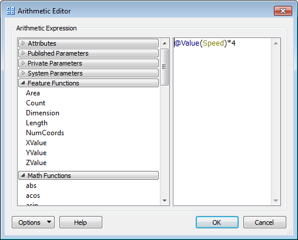Select the abs math function
The height and width of the screenshot is (240, 298).
click(x=31, y=186)
